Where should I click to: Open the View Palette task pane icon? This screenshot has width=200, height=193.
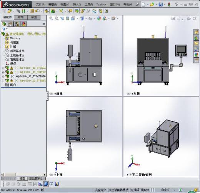[x=196, y=49]
